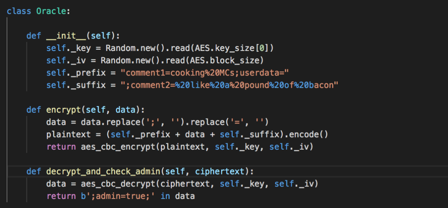Click the "comment1=cooking%20MCs;userdata=" string
This screenshot has height=208, width=448.
coord(205,73)
